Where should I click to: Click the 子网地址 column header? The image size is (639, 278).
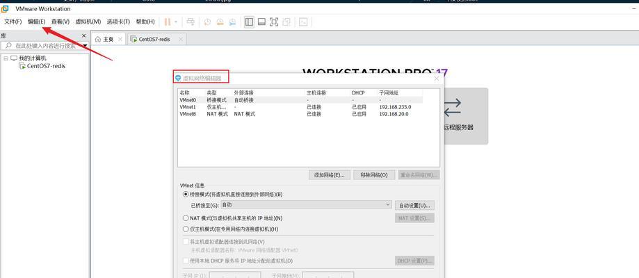pyautogui.click(x=389, y=93)
